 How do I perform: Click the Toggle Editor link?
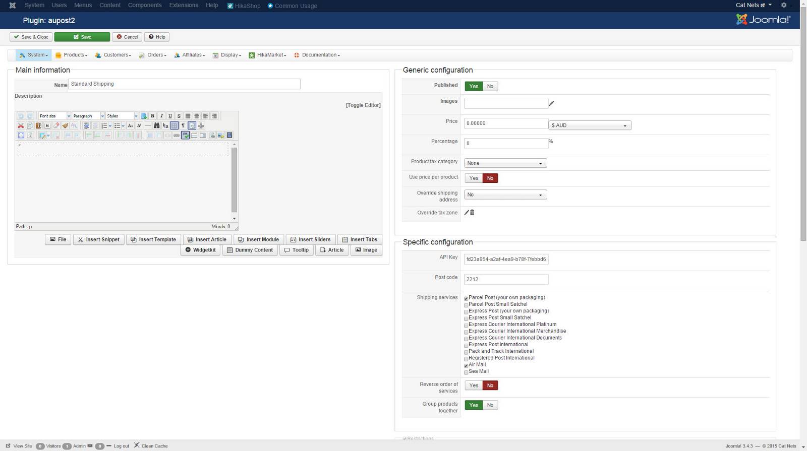(363, 105)
